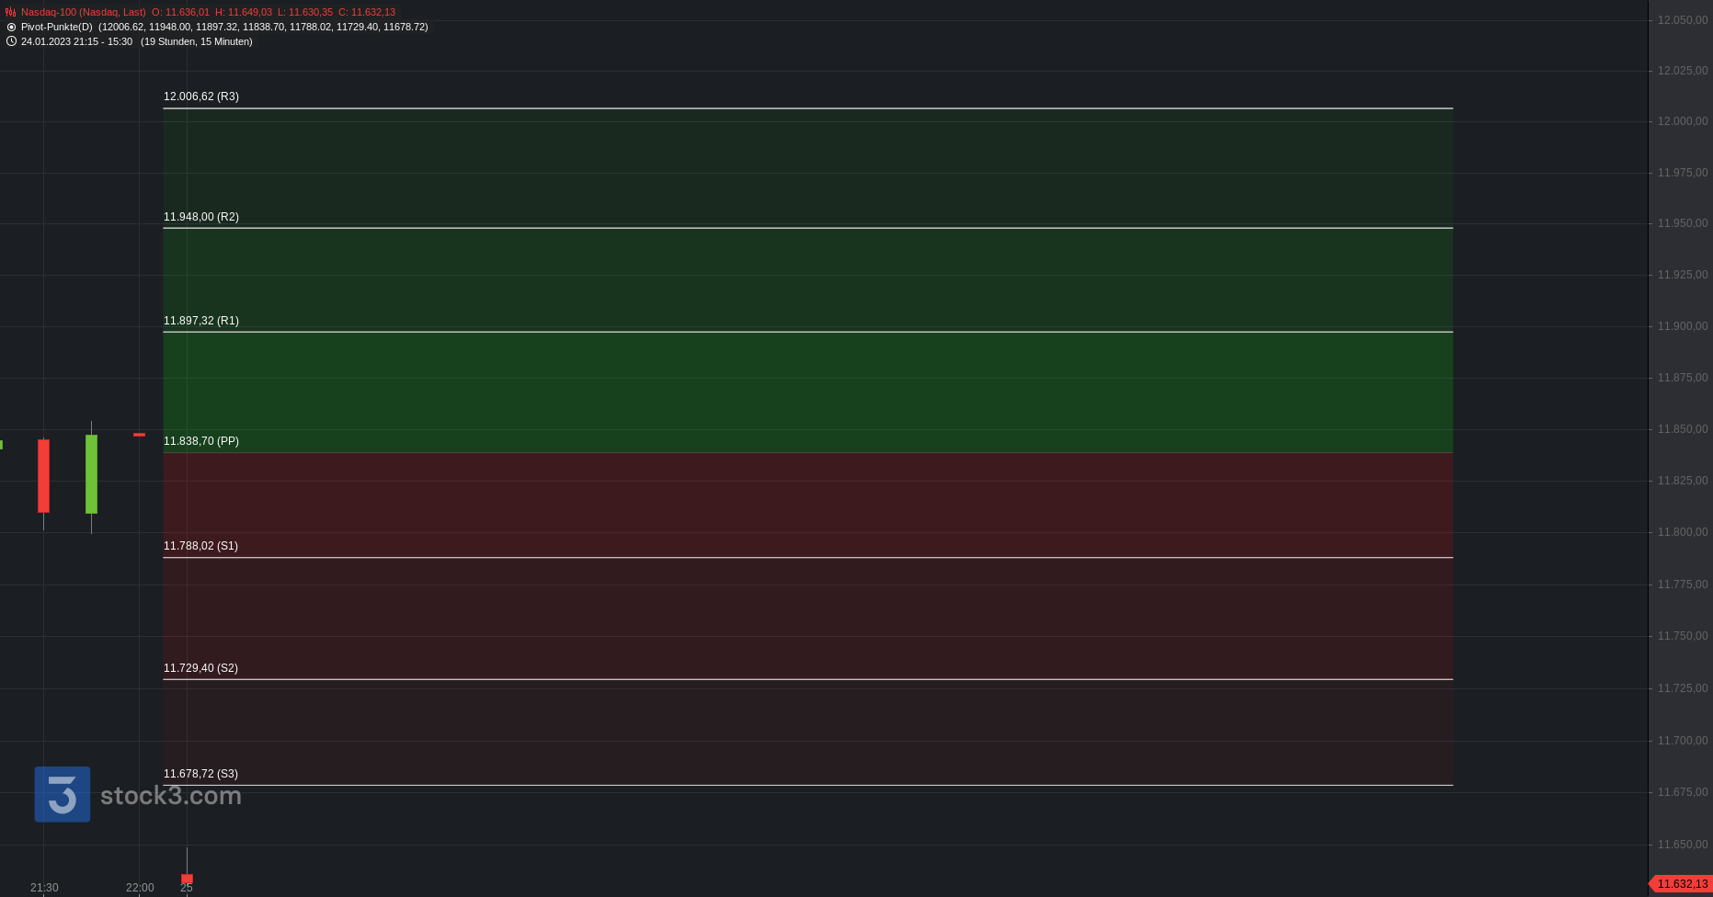Click the 11.948,00 (R2) pivot label
This screenshot has height=897, width=1713.
pos(201,217)
